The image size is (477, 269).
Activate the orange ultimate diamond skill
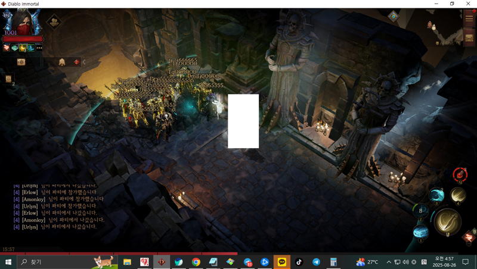pyautogui.click(x=469, y=237)
